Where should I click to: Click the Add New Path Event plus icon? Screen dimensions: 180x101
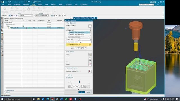pos(90,26)
